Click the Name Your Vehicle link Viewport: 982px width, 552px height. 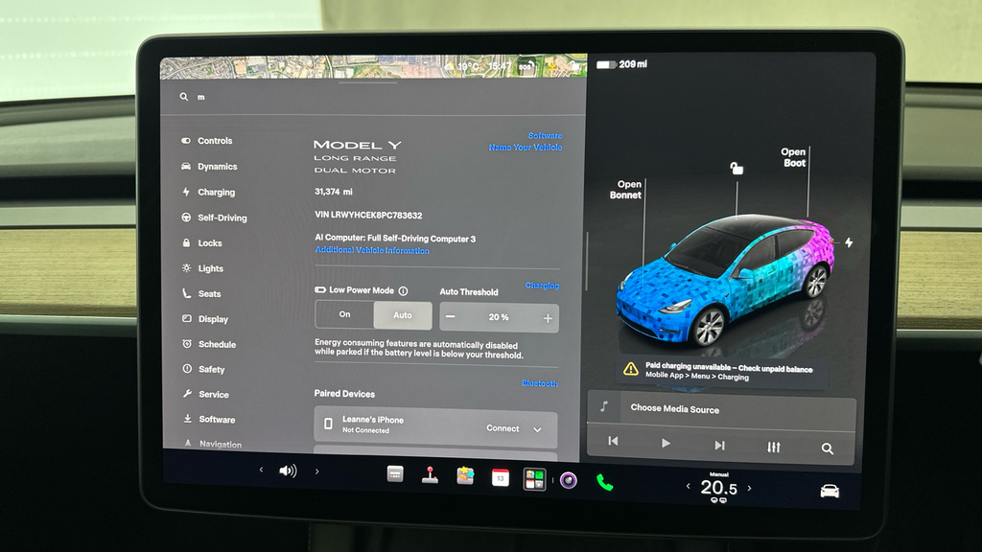pyautogui.click(x=526, y=148)
